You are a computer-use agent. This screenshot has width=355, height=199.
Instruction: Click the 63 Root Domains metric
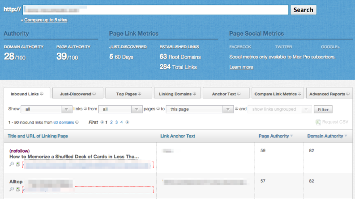(180, 57)
